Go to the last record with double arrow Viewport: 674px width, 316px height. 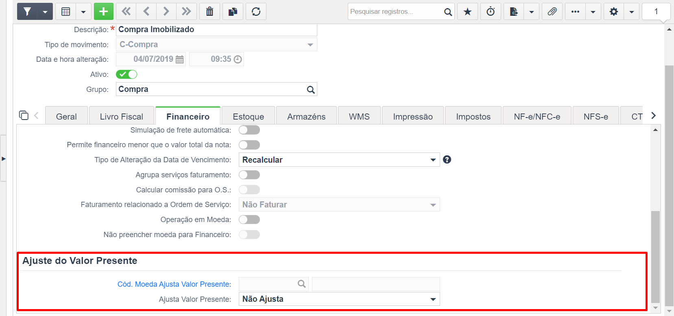click(x=186, y=11)
